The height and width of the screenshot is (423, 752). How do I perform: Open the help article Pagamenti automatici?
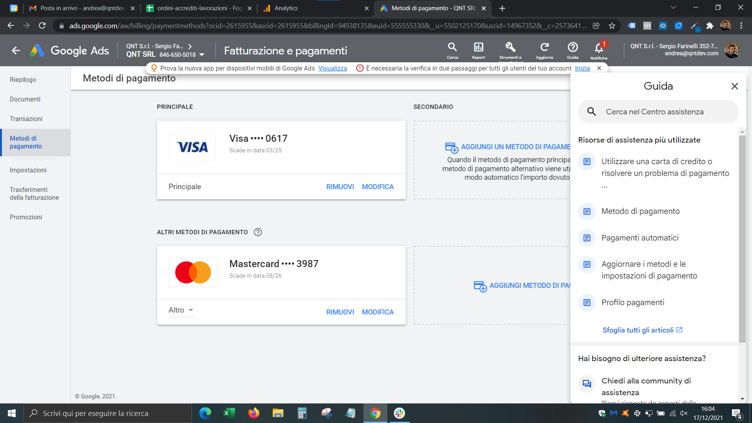point(640,238)
